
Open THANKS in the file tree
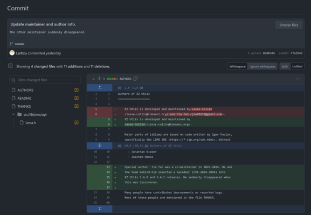point(24,107)
